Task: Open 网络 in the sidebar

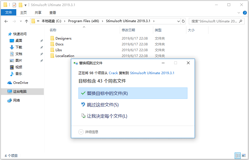Action: (17, 100)
